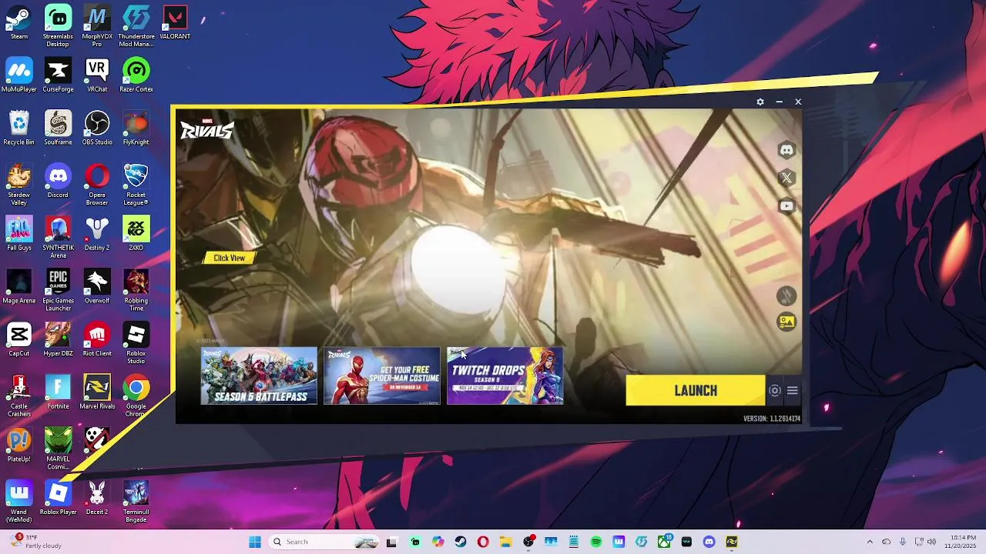Select the Opera Browser desktop icon
Viewport: 986px width, 554px height.
[x=97, y=185]
